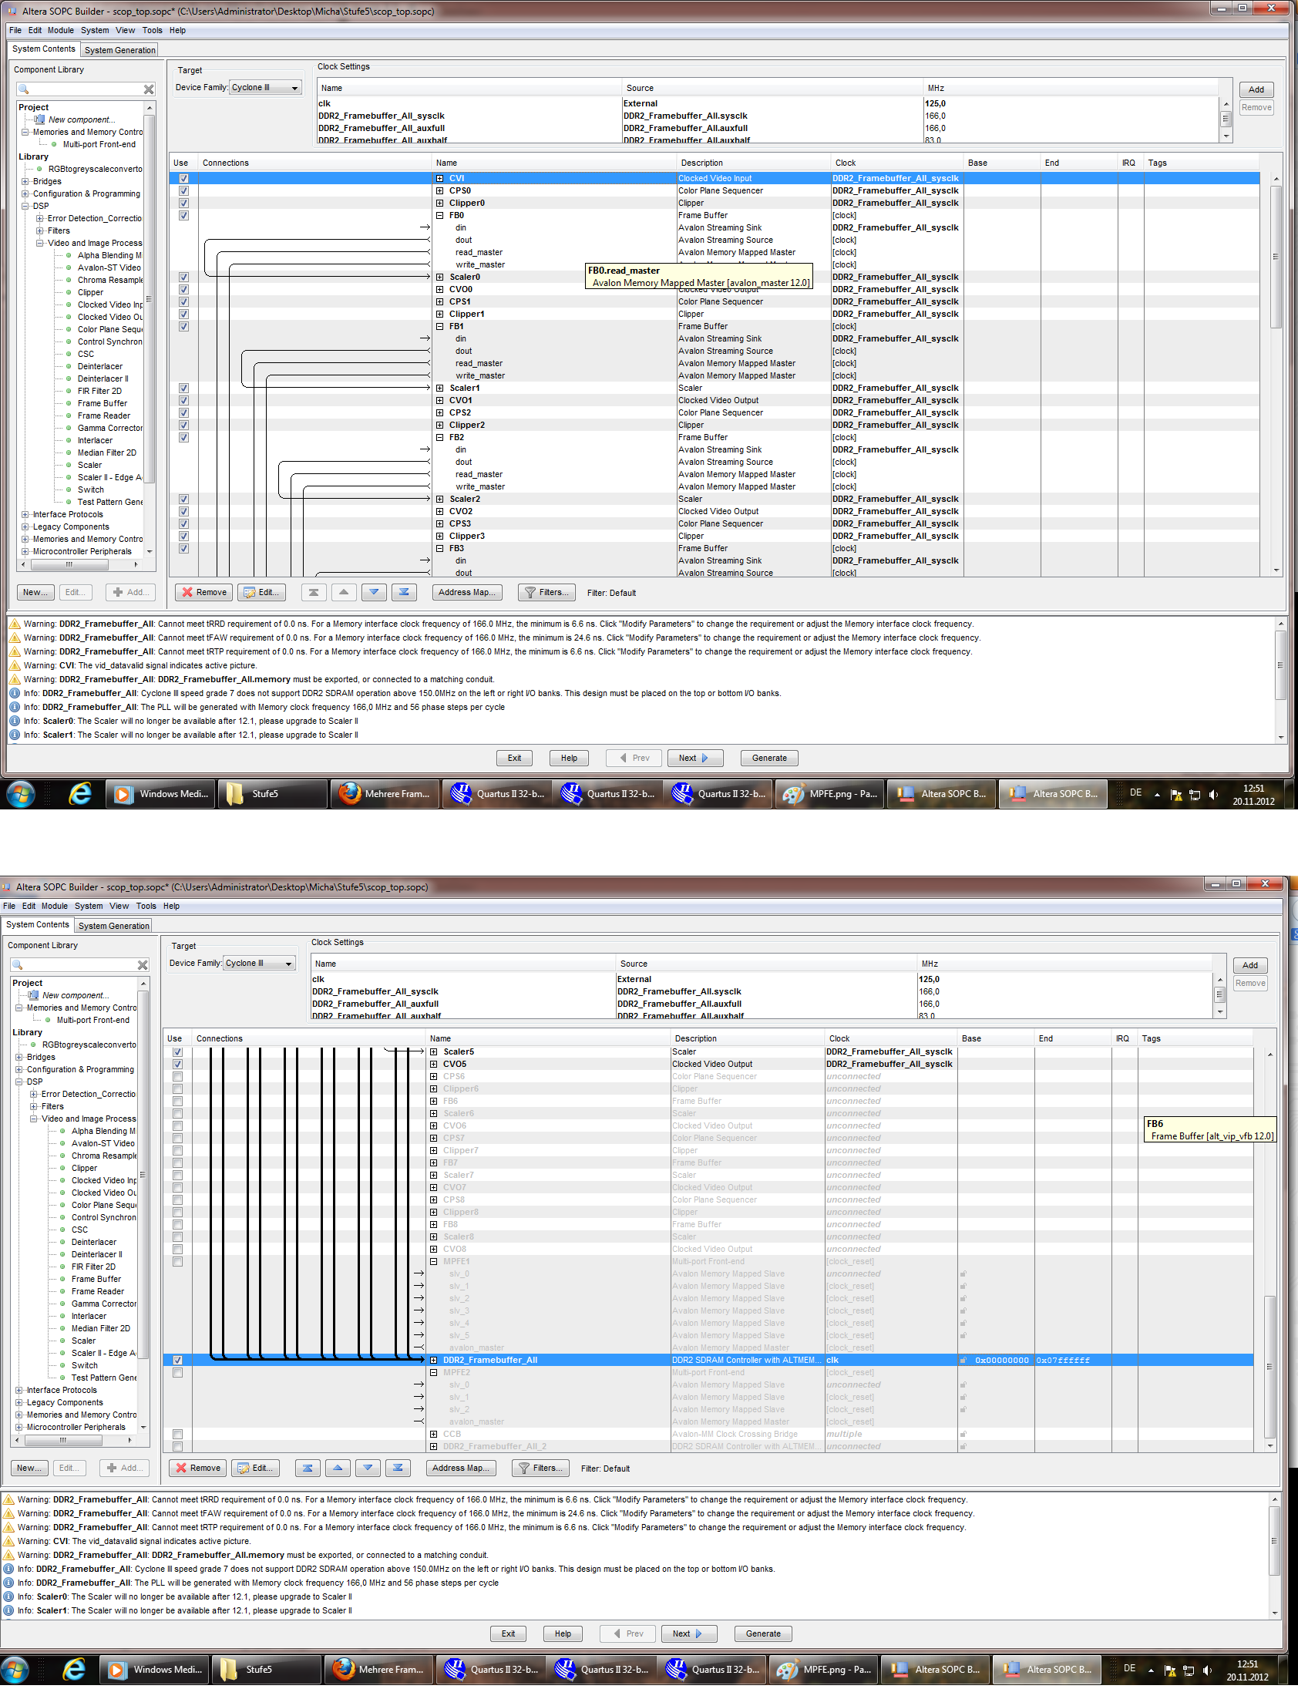Screen dimensions: 1298x1699
Task: Click move-up arrow in lower window toolbar
Action: [338, 1468]
